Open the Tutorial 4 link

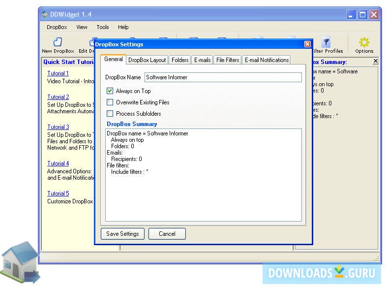point(58,163)
